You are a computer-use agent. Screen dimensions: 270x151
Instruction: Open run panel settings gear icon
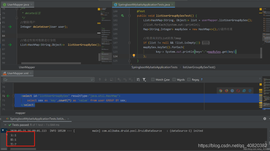click(265, 119)
